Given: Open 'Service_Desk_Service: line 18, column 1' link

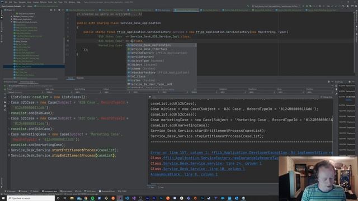Looking at the screenshot, I should tap(204, 169).
